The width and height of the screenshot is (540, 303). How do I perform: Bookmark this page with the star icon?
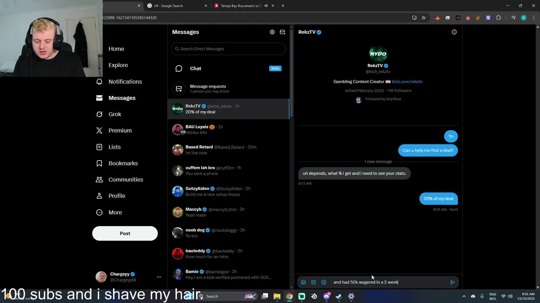(424, 18)
